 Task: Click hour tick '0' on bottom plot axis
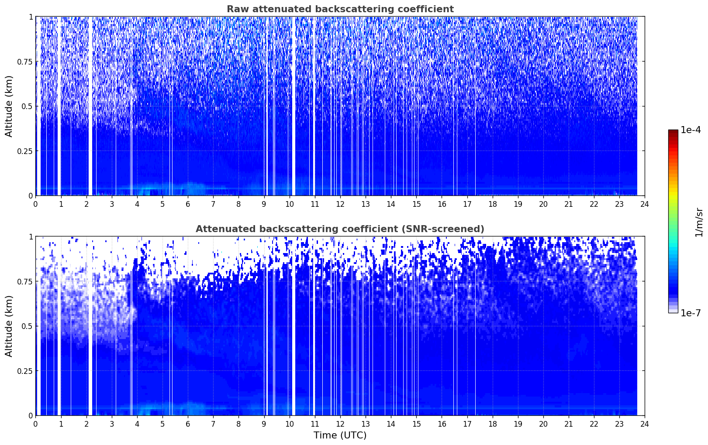(35, 424)
